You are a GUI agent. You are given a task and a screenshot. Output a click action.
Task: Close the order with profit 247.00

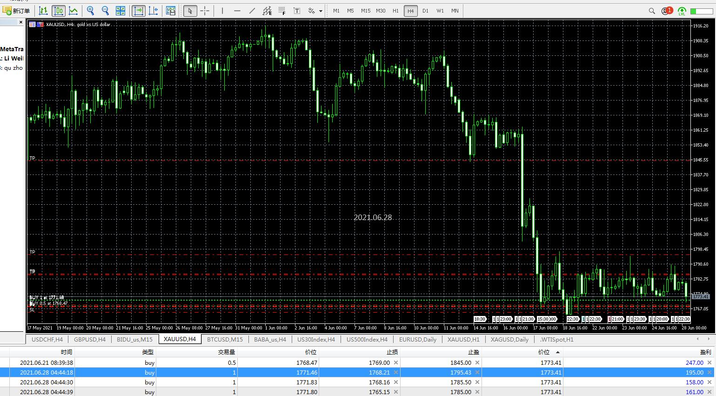[x=709, y=362]
